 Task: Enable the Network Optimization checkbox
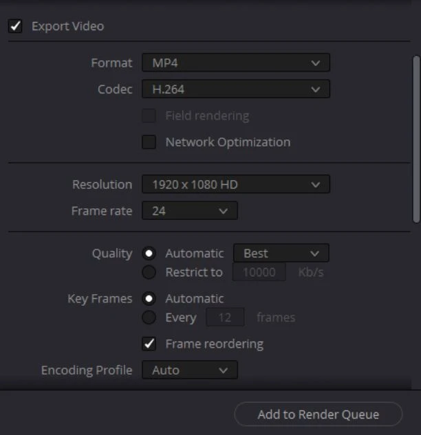pos(149,142)
